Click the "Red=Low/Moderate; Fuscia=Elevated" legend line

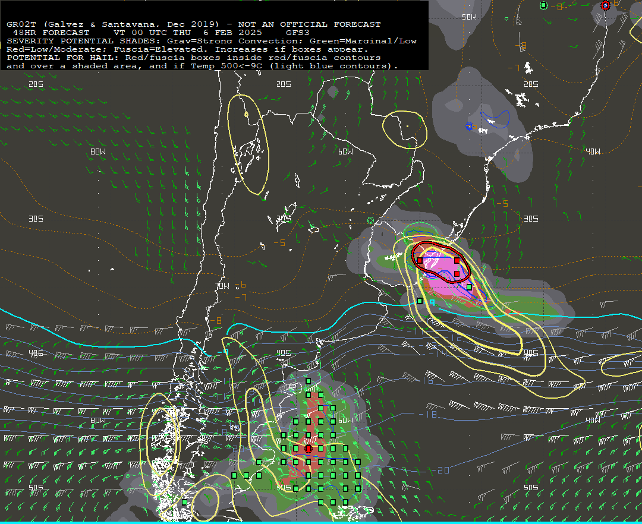click(x=187, y=49)
